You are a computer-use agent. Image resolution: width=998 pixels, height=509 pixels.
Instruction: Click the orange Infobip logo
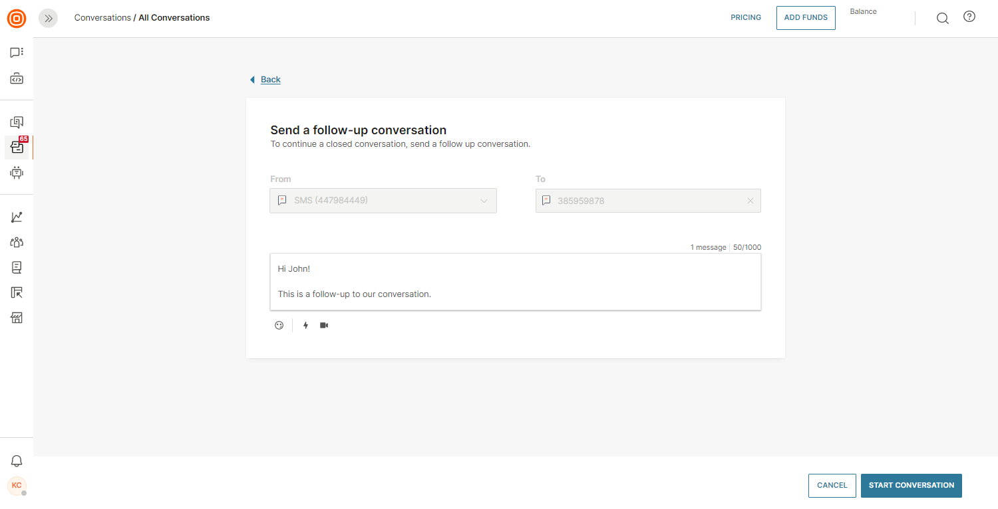[17, 19]
